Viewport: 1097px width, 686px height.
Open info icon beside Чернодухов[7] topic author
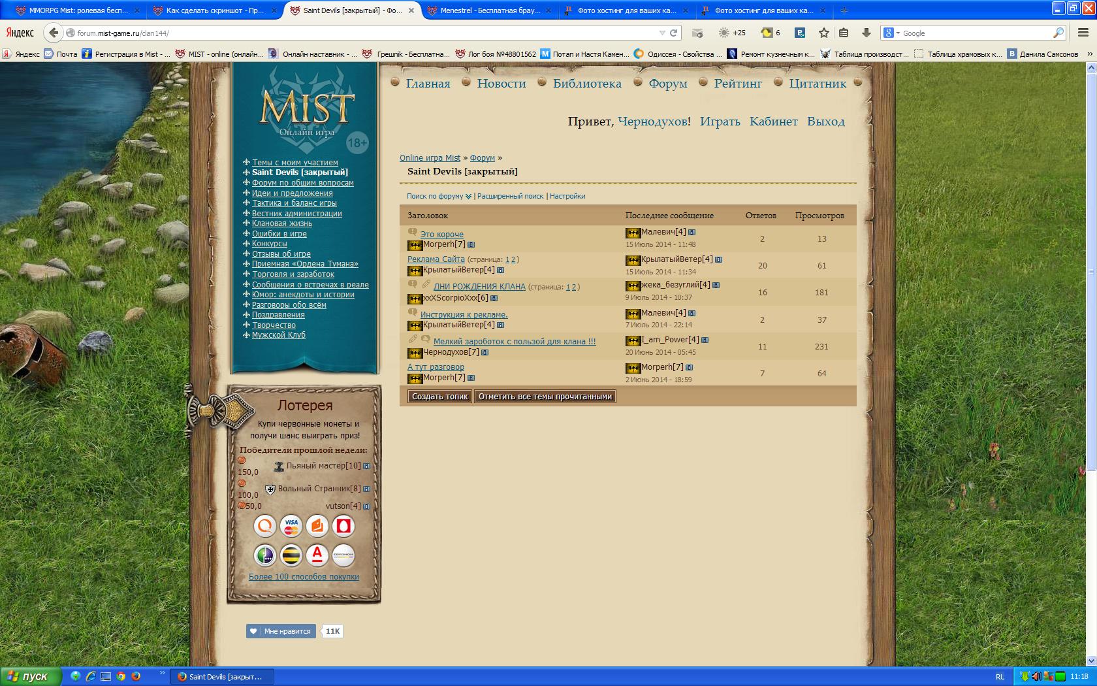pyautogui.click(x=485, y=352)
